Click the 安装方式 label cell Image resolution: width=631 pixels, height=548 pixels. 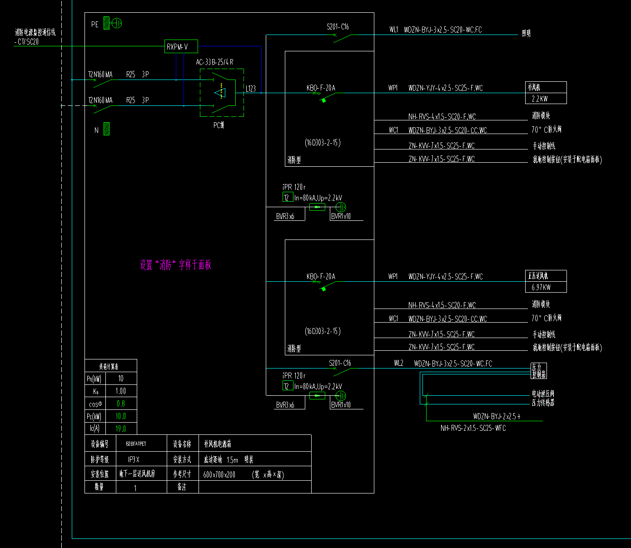183,459
